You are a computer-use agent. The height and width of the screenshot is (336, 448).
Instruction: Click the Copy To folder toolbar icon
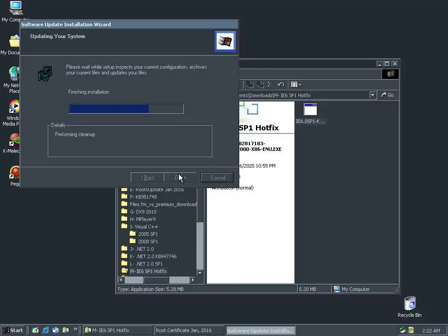[x=260, y=84]
